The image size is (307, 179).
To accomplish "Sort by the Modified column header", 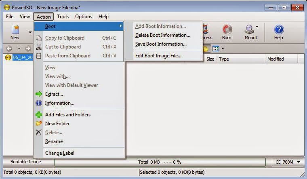I will pyautogui.click(x=282, y=59).
